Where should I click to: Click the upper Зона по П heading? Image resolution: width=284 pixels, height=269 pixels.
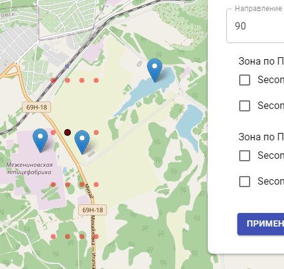point(261,61)
